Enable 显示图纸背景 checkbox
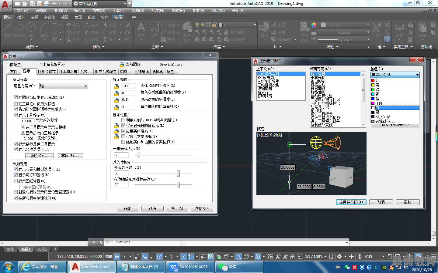Image resolution: width=438 pixels, height=273 pixels. click(16, 181)
